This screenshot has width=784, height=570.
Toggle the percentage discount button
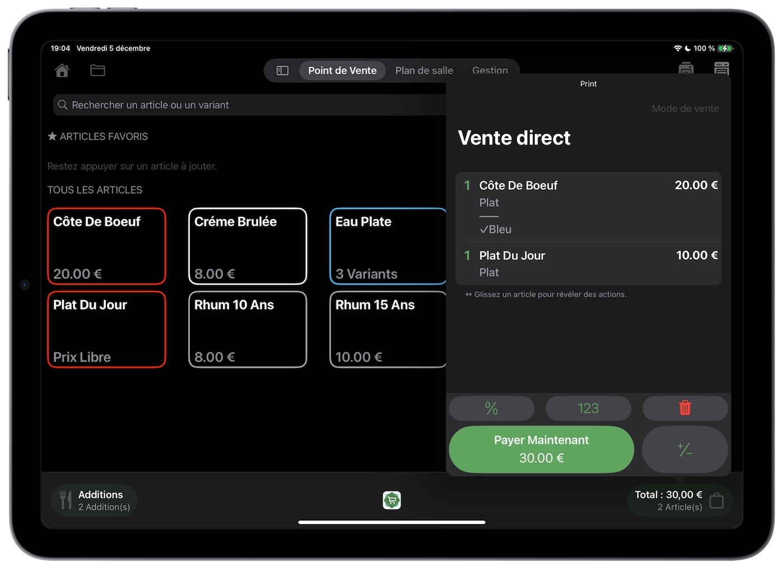click(491, 408)
